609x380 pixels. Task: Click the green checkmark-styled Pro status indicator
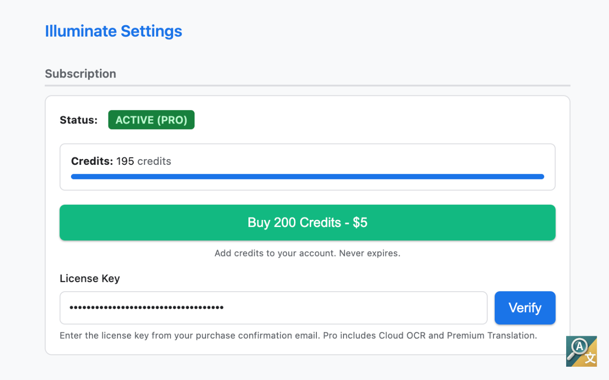[151, 120]
